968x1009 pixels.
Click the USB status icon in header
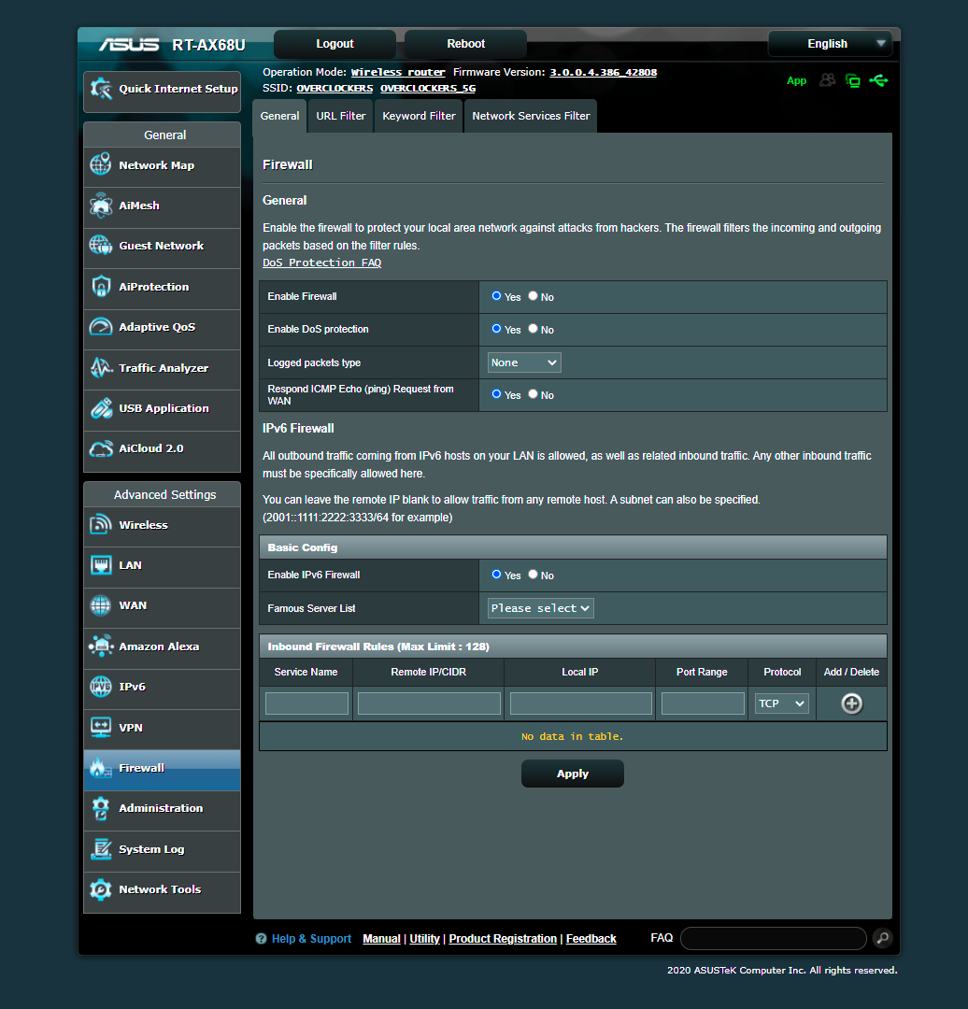878,80
